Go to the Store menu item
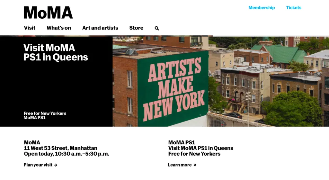This screenshot has height=180, width=329. point(136,28)
